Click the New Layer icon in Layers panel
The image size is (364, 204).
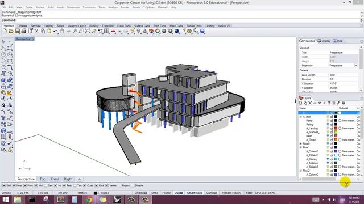coord(301,103)
